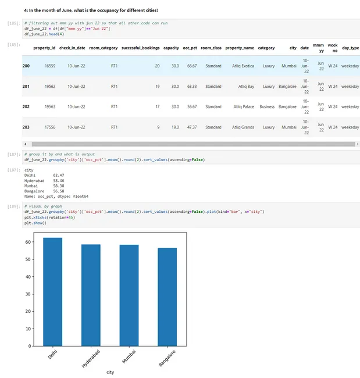Click the Delhi 62.47 output line

[44, 175]
